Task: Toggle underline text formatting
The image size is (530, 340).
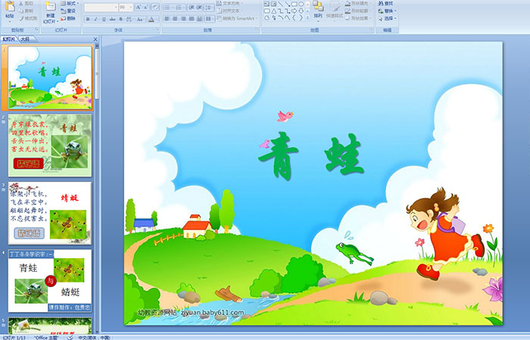Action: pyautogui.click(x=101, y=19)
